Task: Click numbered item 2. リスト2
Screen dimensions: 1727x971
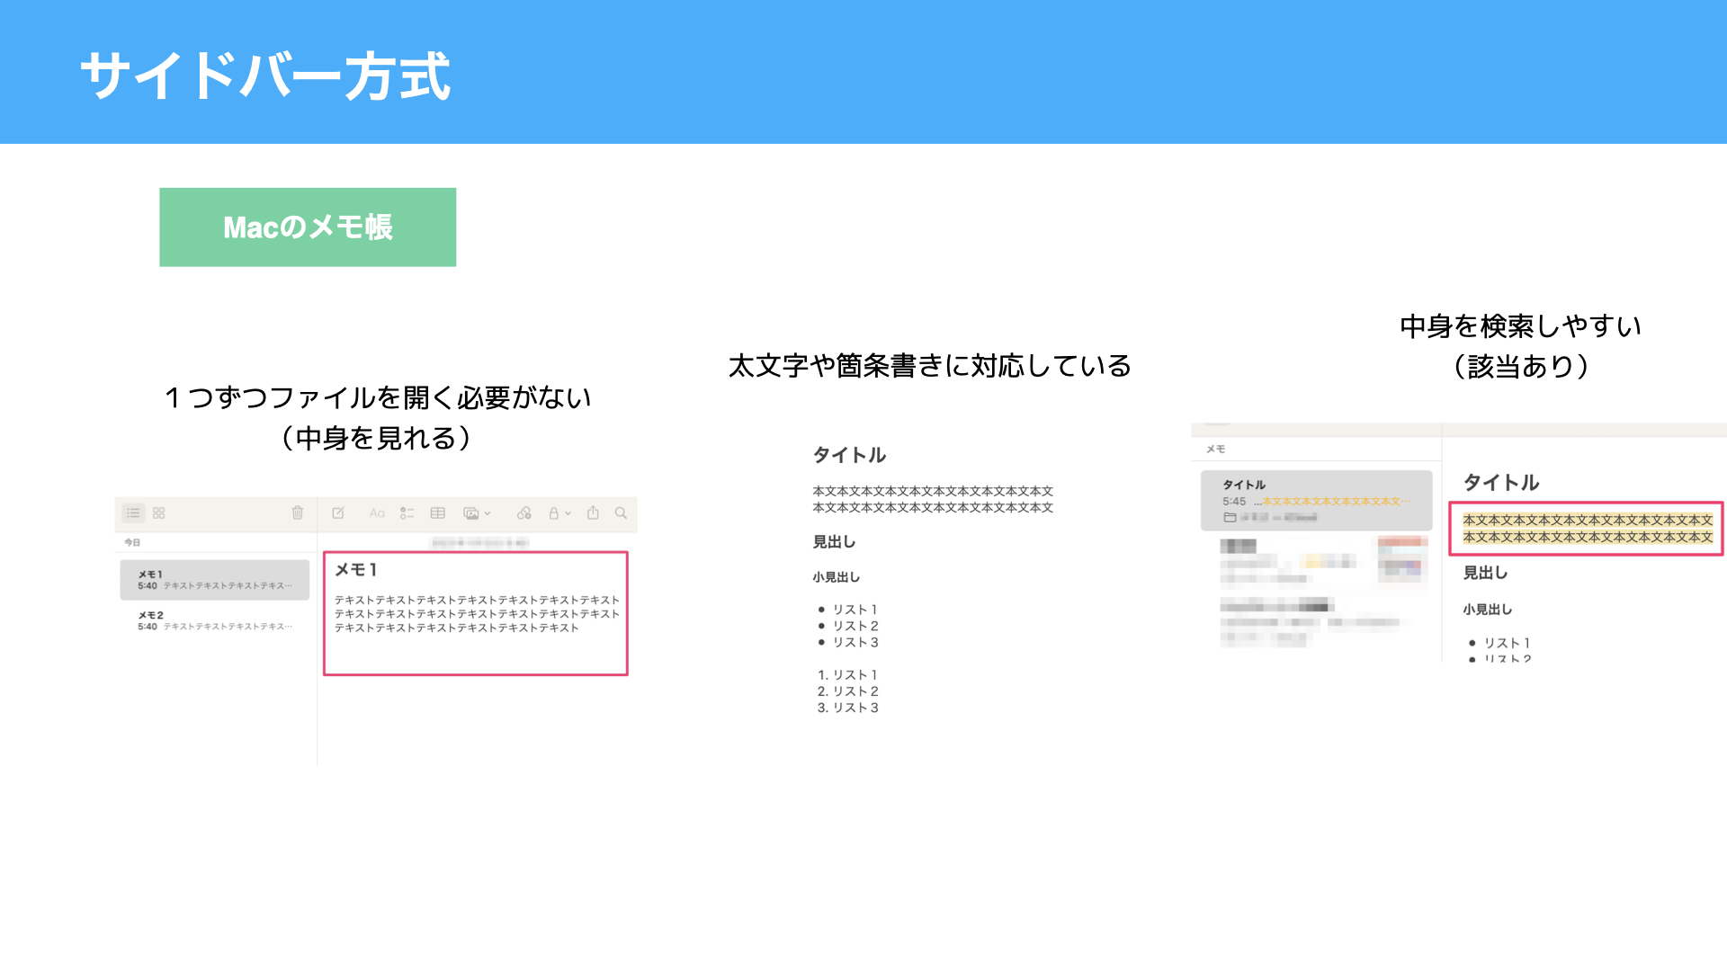Action: tap(847, 691)
